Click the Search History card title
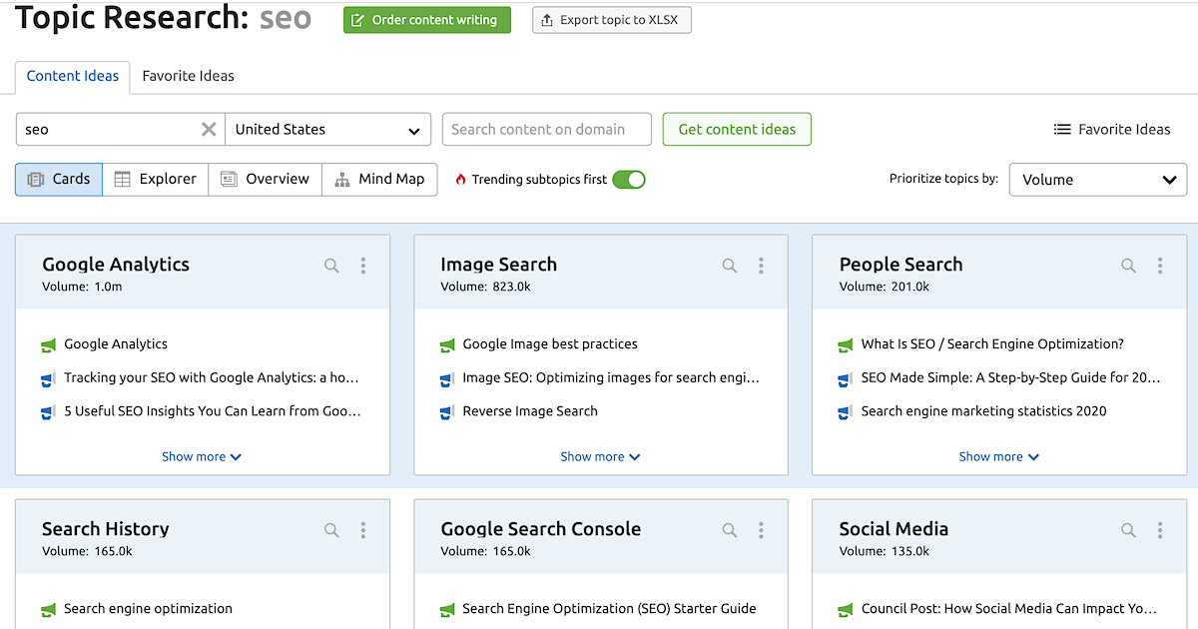Image resolution: width=1198 pixels, height=629 pixels. click(106, 529)
